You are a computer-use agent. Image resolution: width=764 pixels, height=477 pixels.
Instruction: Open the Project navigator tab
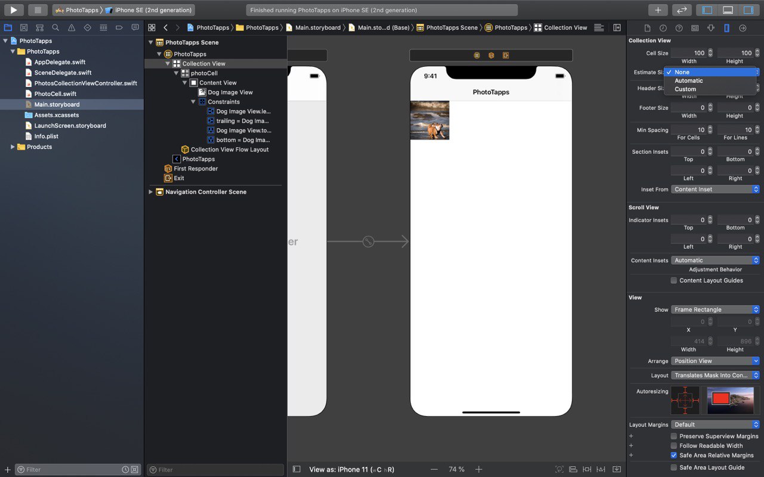click(x=8, y=27)
